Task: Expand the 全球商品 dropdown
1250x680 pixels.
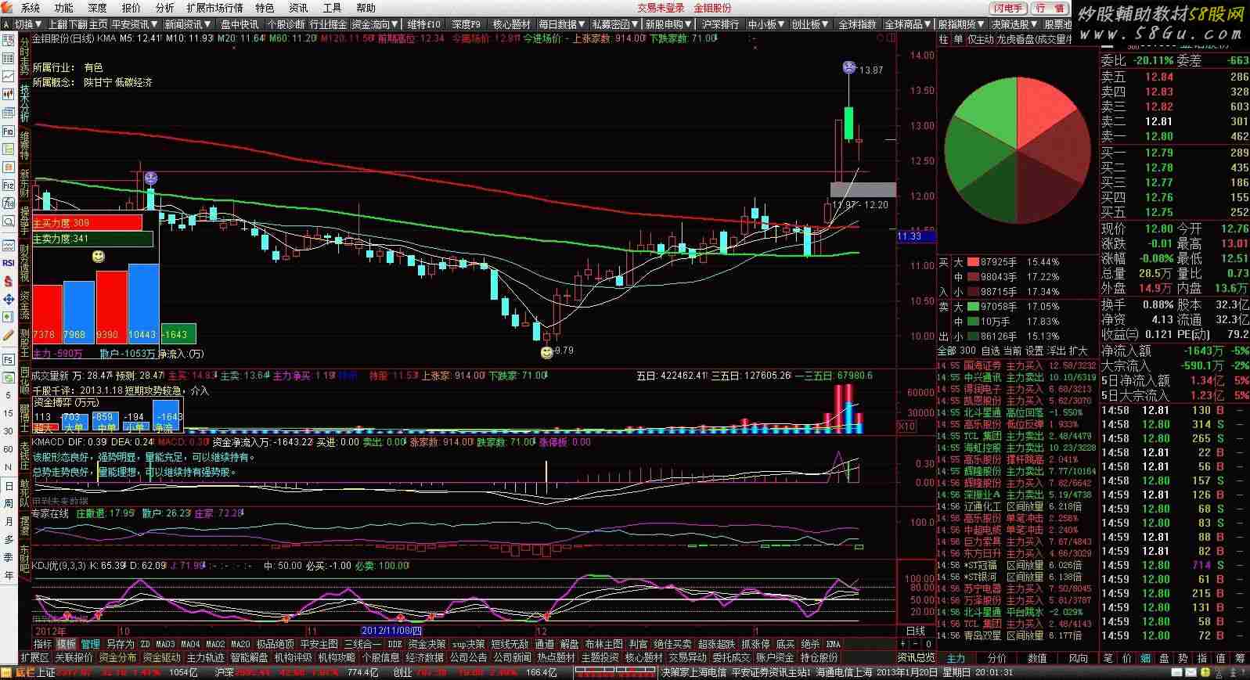Action: (908, 24)
